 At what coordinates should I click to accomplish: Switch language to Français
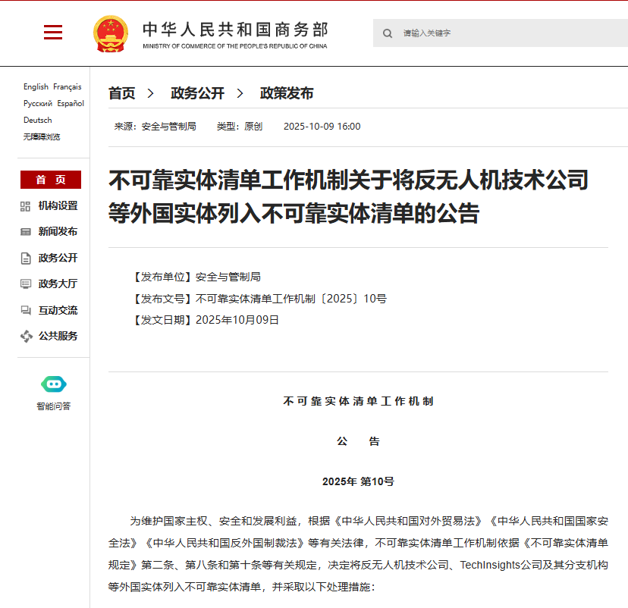[68, 87]
